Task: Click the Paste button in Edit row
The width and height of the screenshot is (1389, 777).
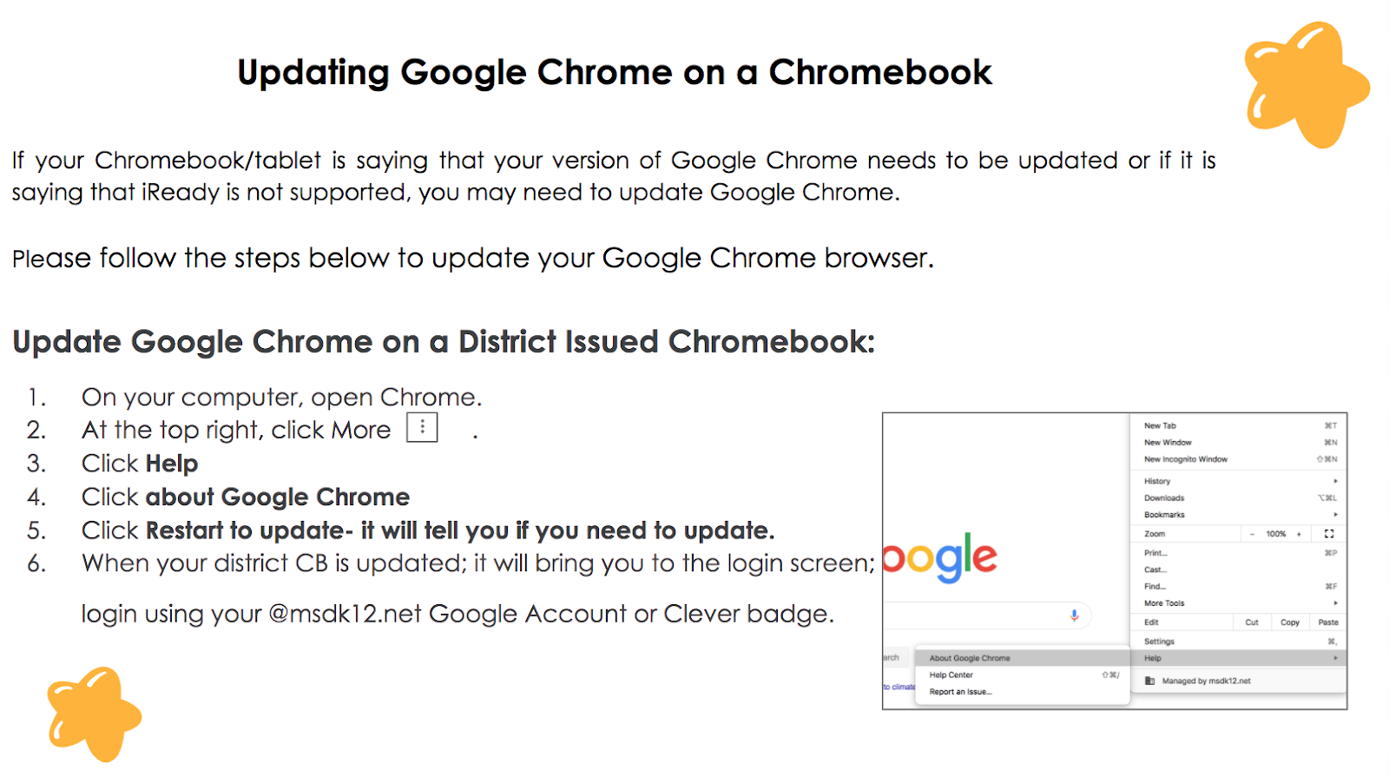Action: click(x=1327, y=622)
